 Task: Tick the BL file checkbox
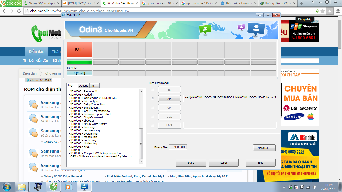153,89
